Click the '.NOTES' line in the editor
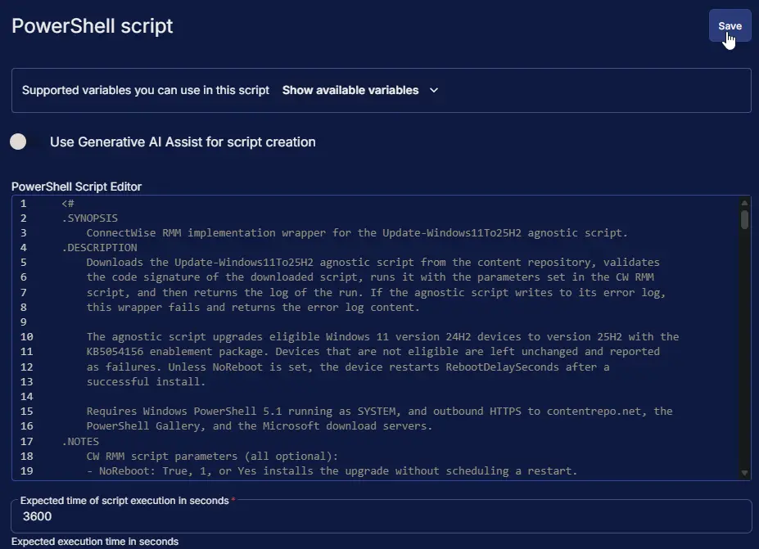This screenshot has height=549, width=759. pos(80,442)
